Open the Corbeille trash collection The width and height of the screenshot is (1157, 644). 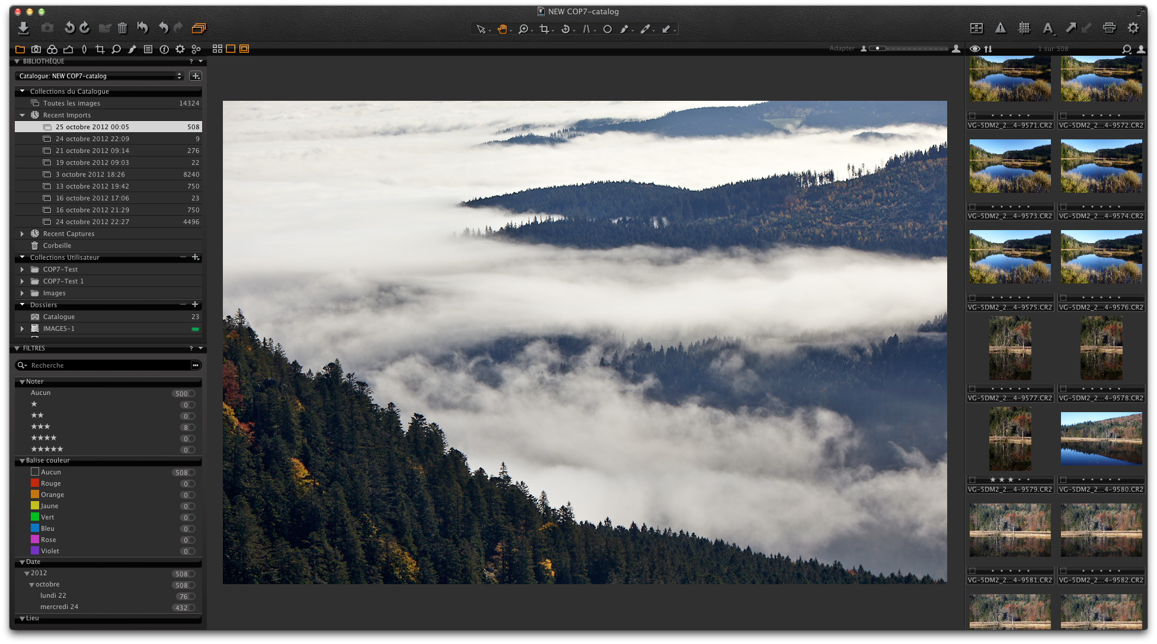click(x=108, y=246)
